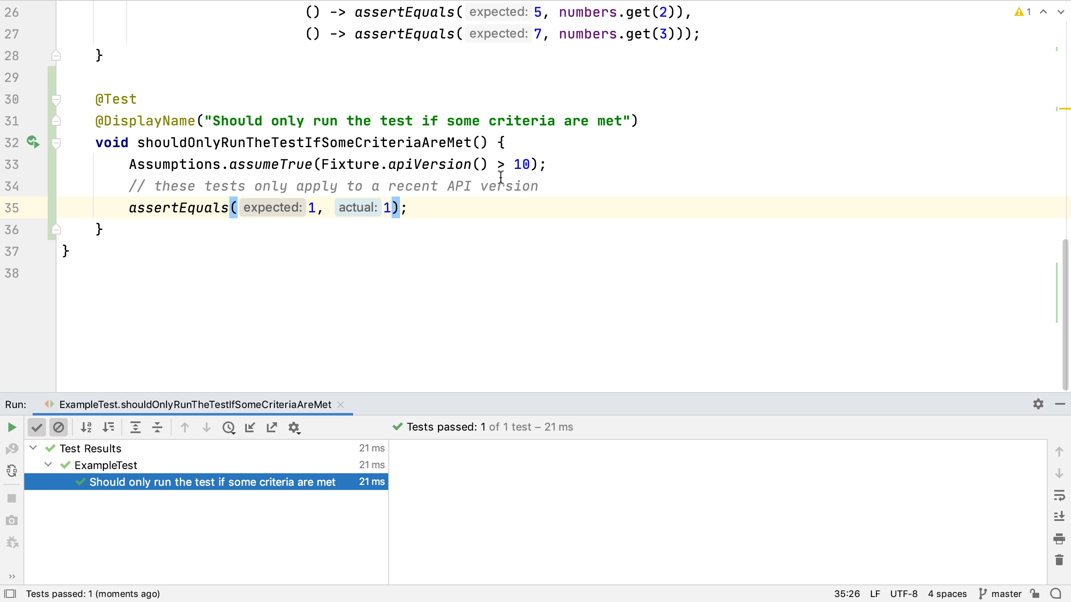Collapse the Test Results tree node
This screenshot has height=602, width=1071.
pos(33,448)
